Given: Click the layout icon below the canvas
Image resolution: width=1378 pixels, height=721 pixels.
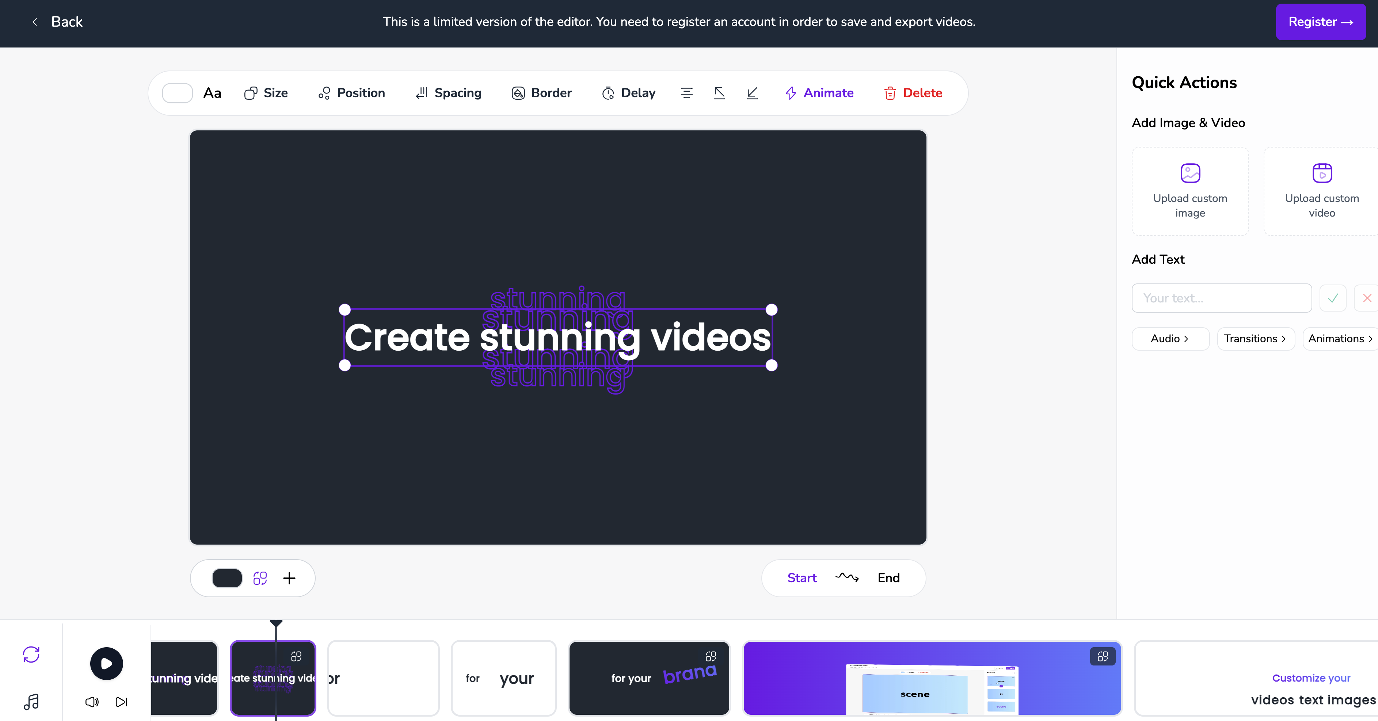Looking at the screenshot, I should tap(260, 578).
